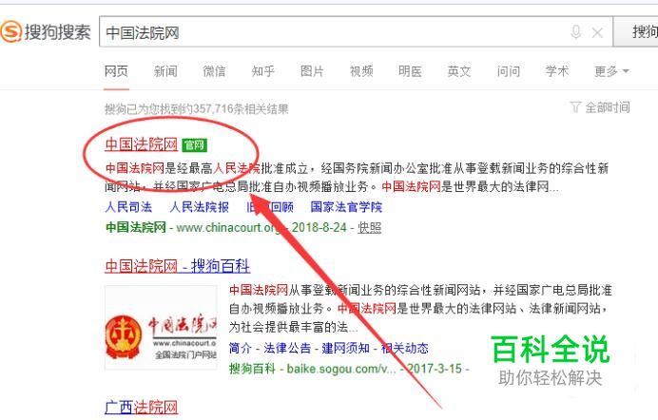Viewport: 658px width, 420px height.
Task: Open the 中国法院网 emblem thumbnail
Action: pyautogui.click(x=161, y=328)
